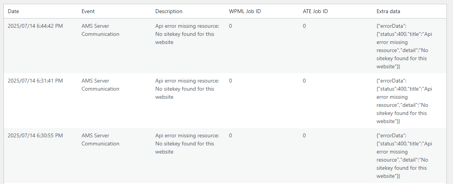Click AMS Server Communication in the 6:31:41 PM row
The image size is (453, 184).
tap(100, 85)
